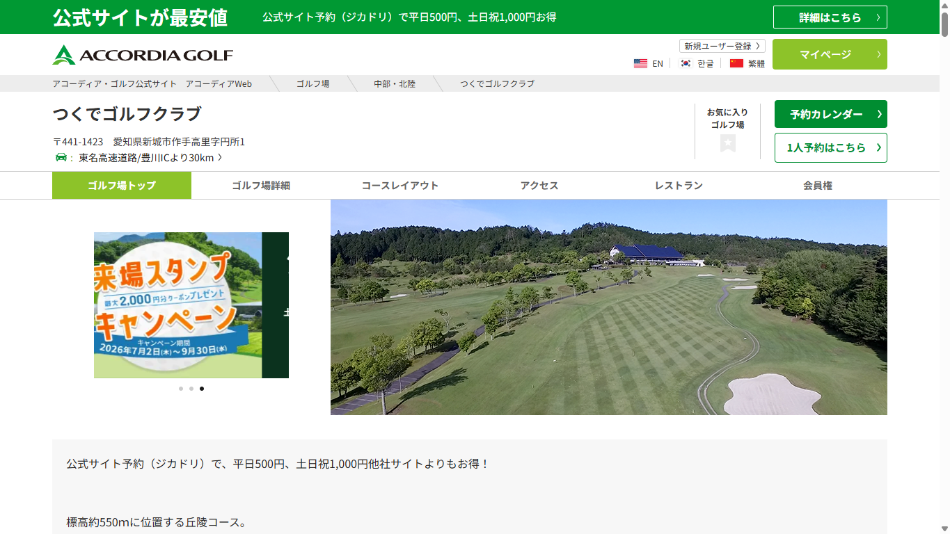Screen dimensions: 950x534
Task: Click 1人予約はこちら button
Action: 831,147
